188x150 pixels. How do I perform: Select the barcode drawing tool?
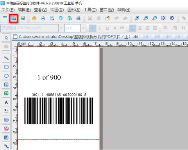point(6,120)
